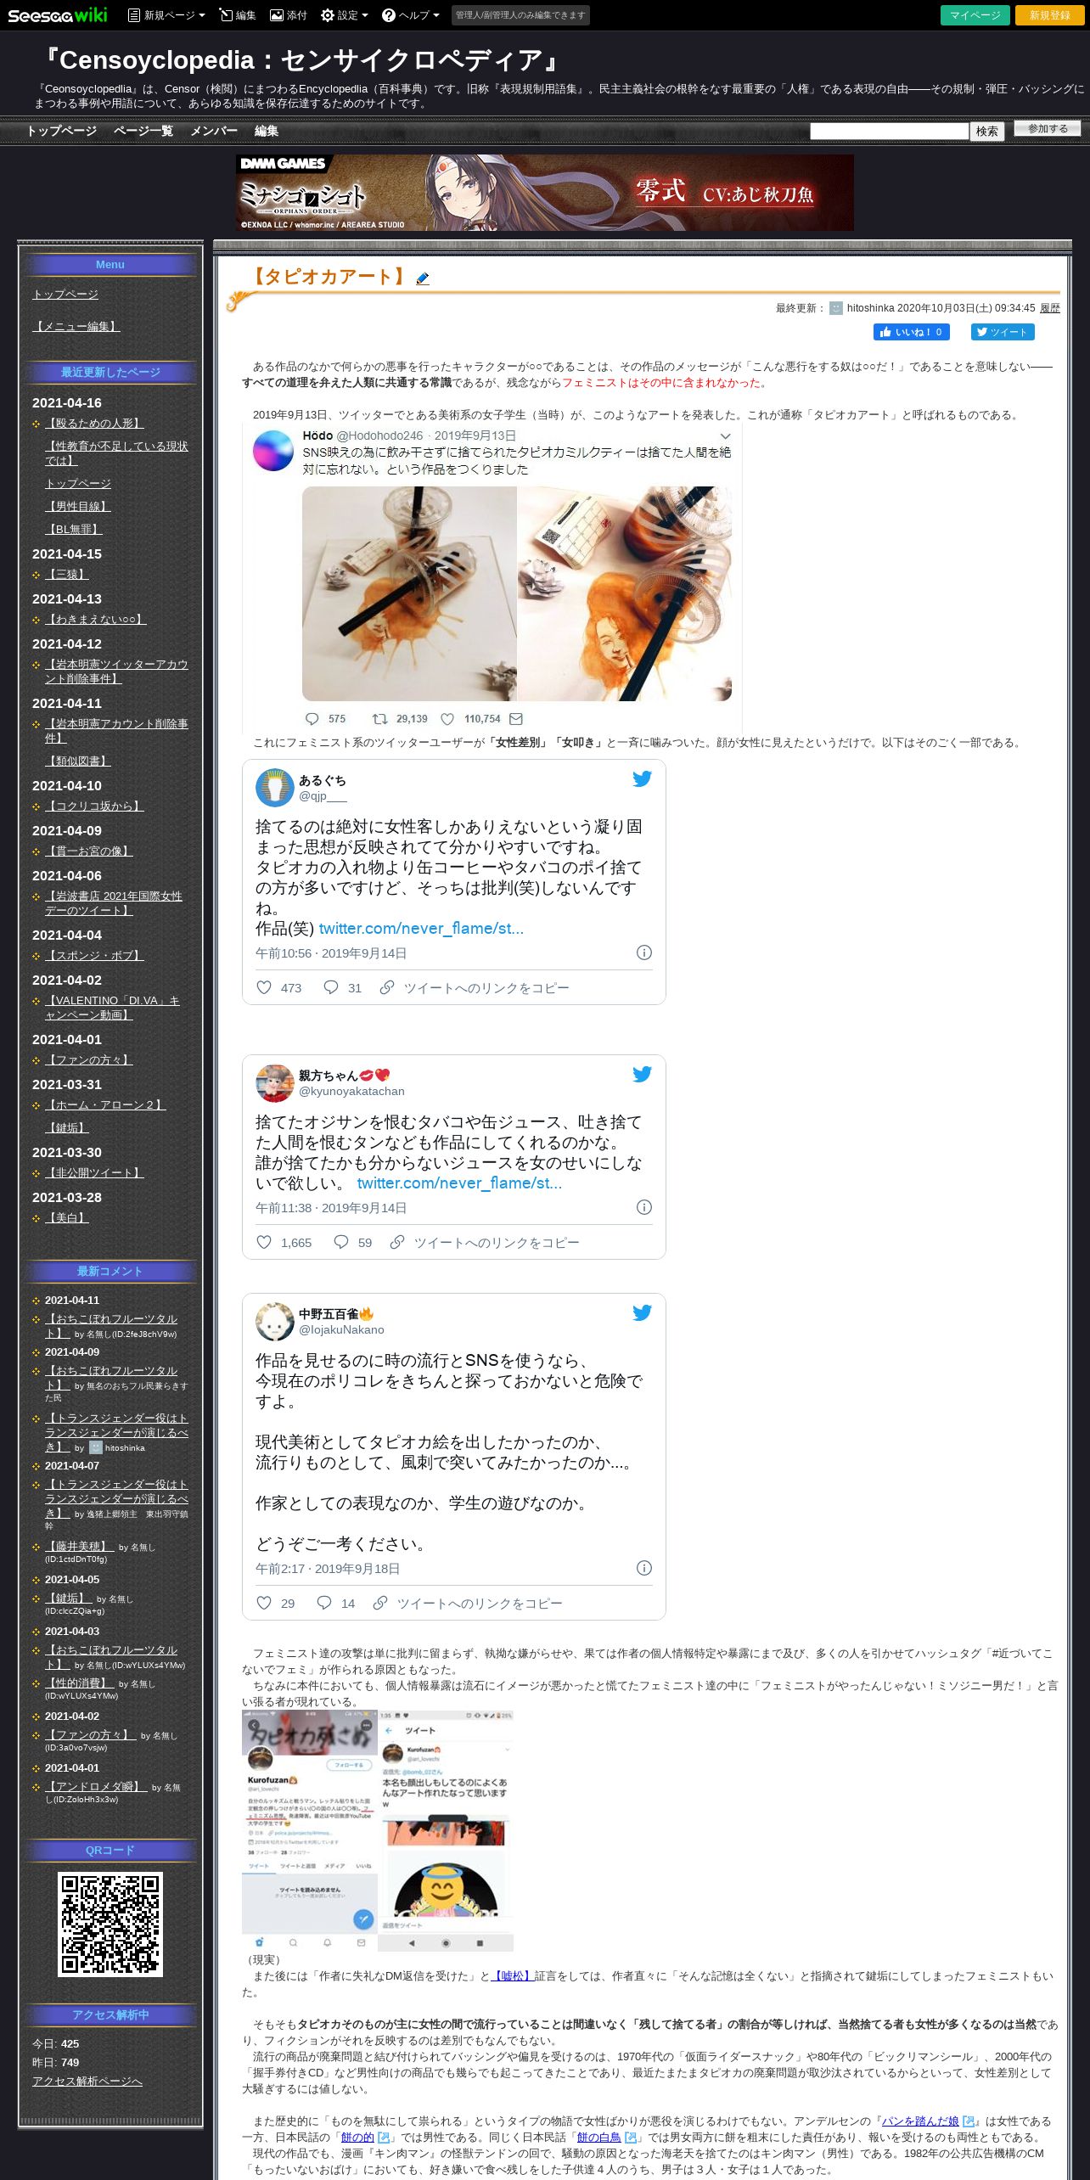
Task: Open the ページ一覧 nav tab
Action: [x=143, y=131]
